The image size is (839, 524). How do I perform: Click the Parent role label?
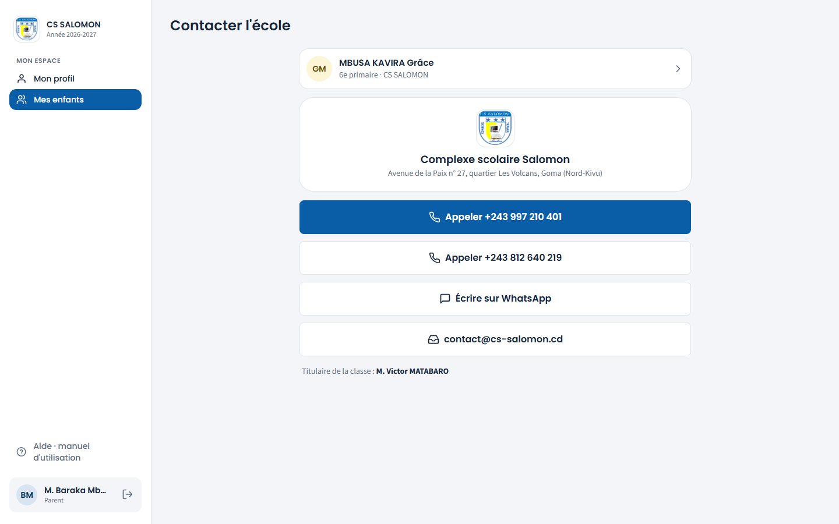[54, 500]
